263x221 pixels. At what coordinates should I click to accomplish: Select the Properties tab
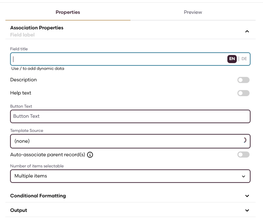pyautogui.click(x=68, y=12)
